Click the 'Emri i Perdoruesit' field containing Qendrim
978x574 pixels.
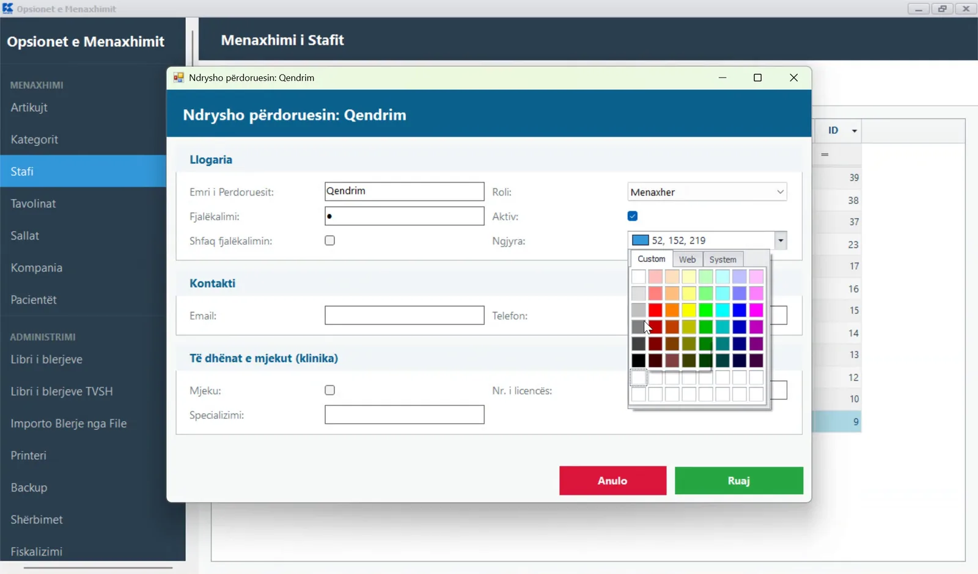click(x=405, y=191)
